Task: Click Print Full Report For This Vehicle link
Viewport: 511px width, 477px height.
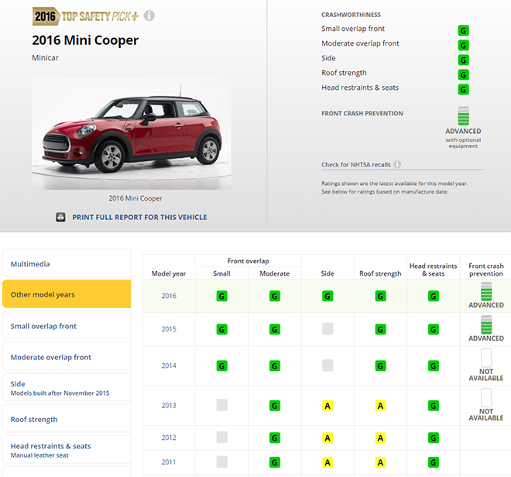Action: point(139,218)
